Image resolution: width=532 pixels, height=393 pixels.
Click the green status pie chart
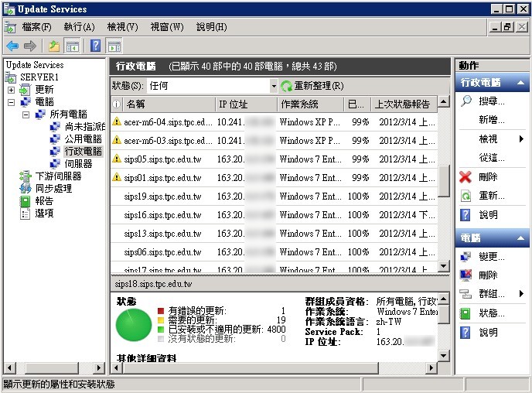133,325
